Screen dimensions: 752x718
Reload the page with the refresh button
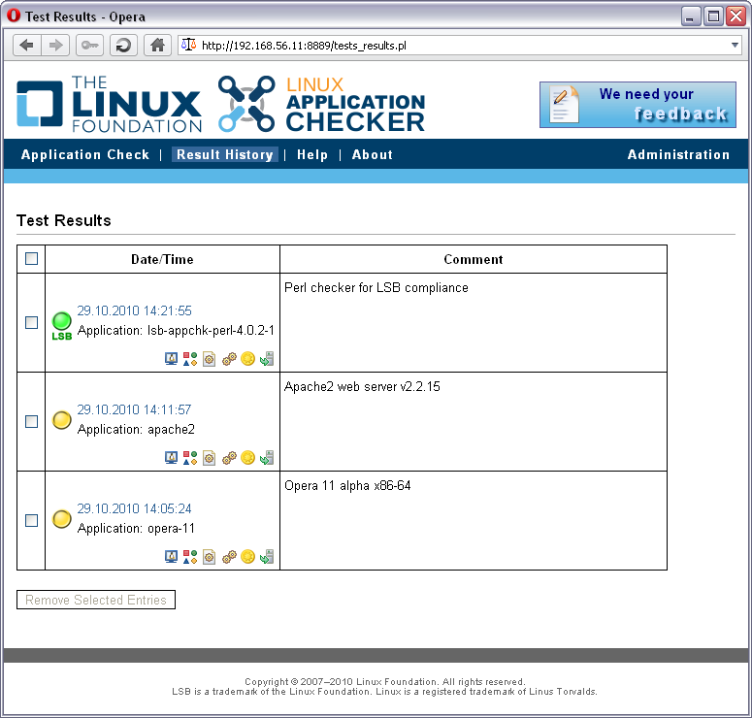click(124, 46)
